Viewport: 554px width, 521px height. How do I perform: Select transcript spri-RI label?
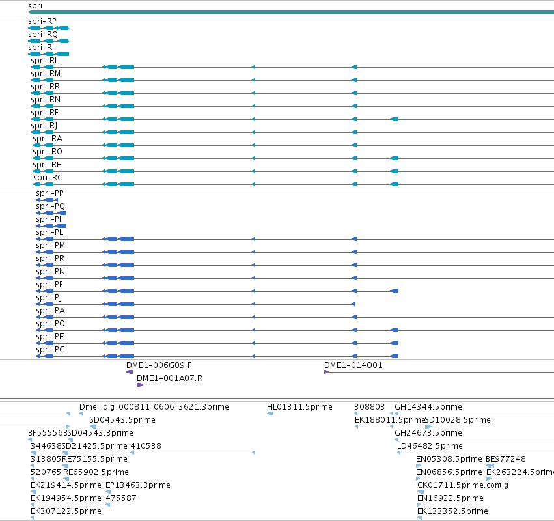pyautogui.click(x=41, y=48)
